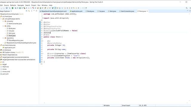
Task: Maximize the Package Explorer view
Action: (36, 11)
